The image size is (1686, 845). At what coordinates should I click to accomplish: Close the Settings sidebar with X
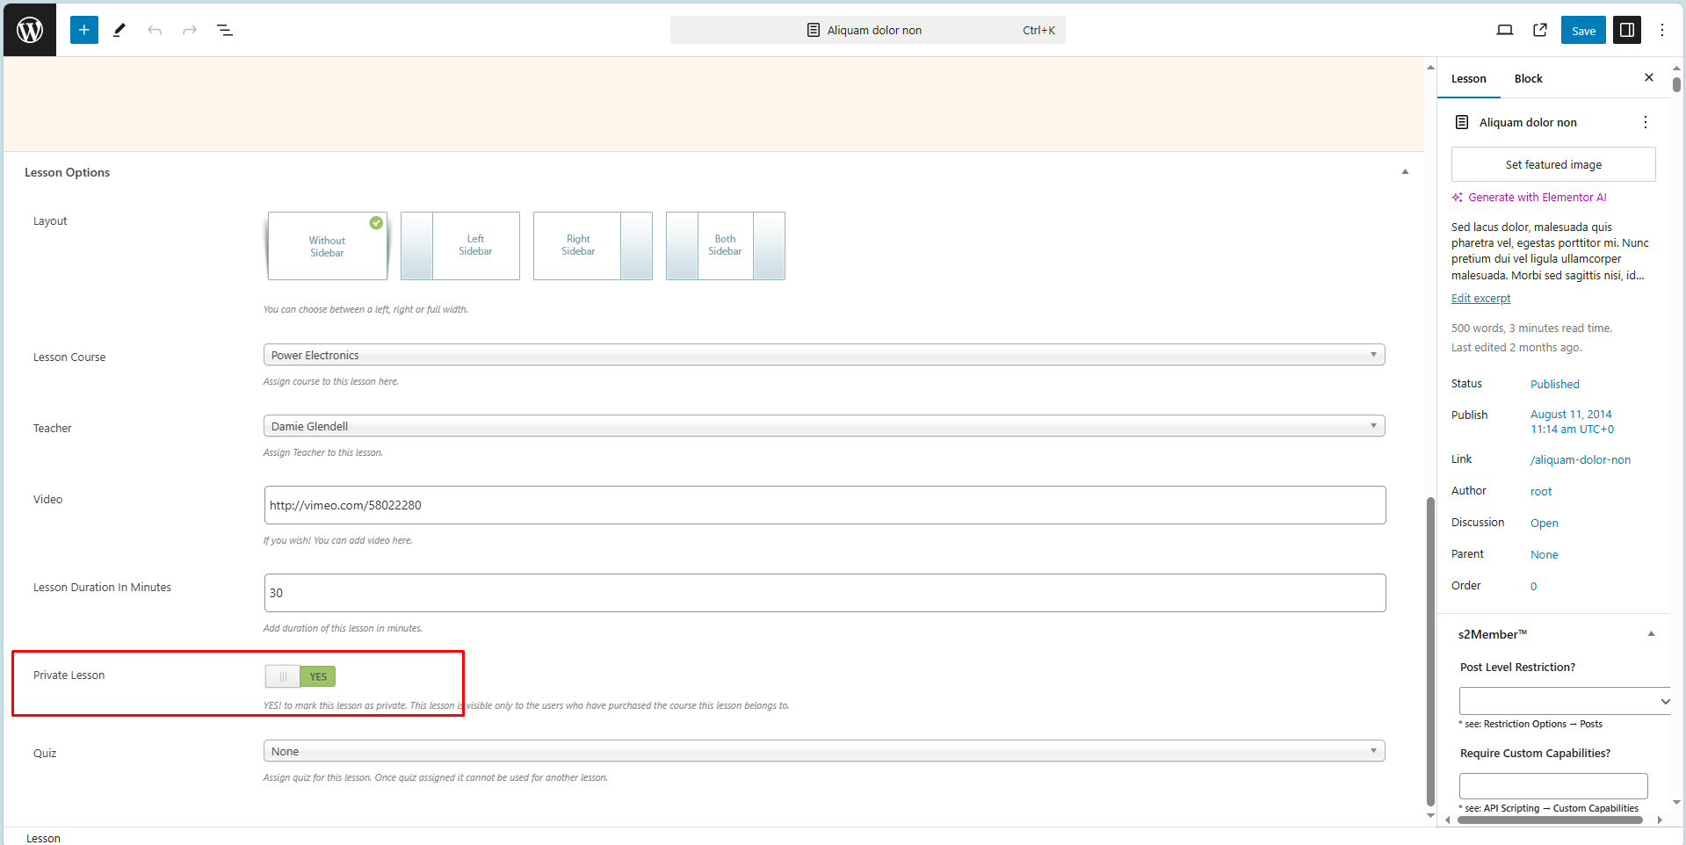coord(1649,77)
